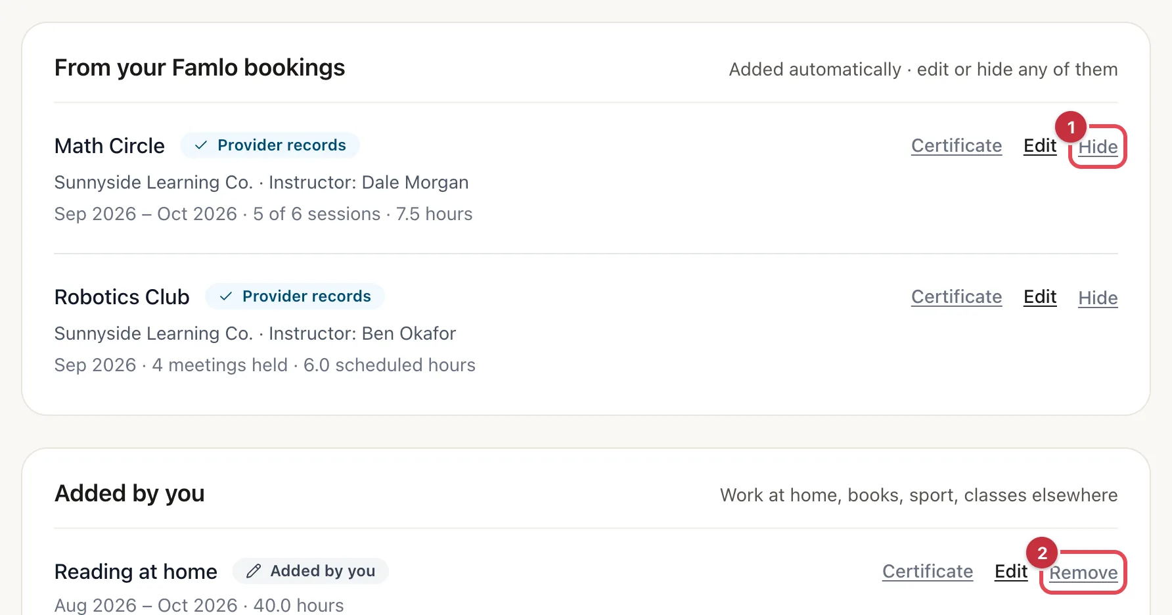The image size is (1172, 615).
Task: Open Certificate link for Reading at home
Action: pos(928,572)
